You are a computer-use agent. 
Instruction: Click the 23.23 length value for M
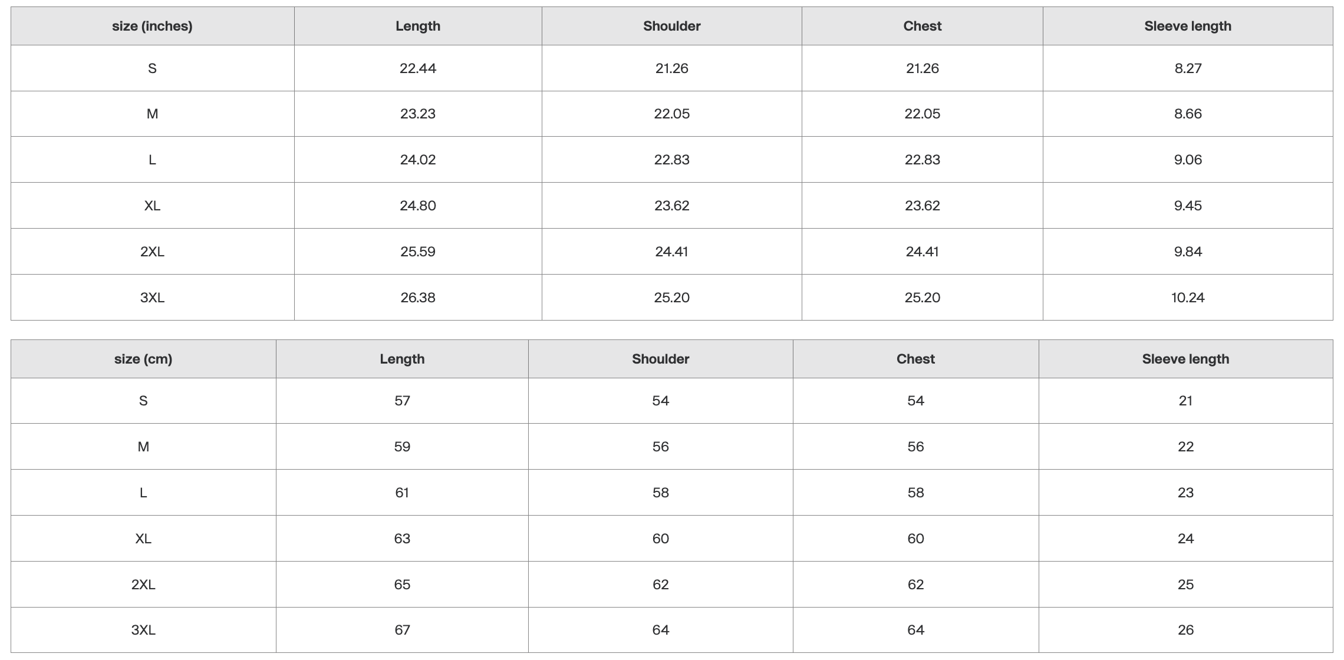[418, 114]
